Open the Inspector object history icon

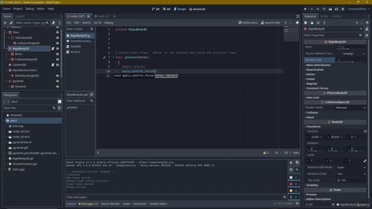point(367,23)
